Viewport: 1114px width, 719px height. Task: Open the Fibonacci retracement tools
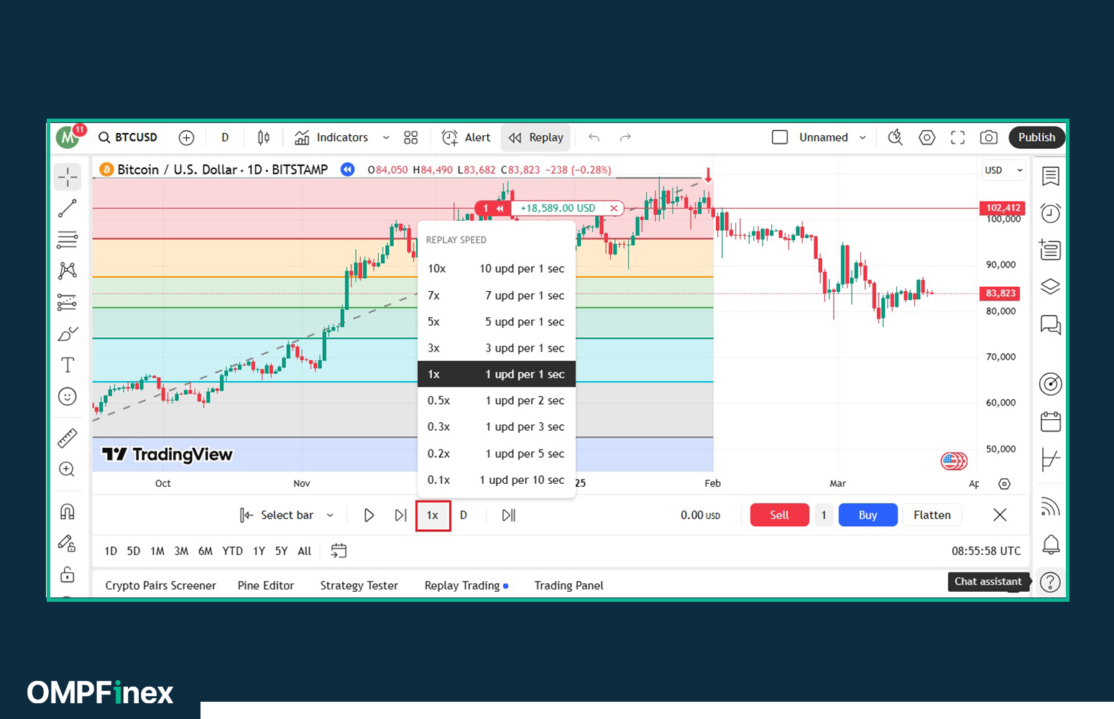68,239
